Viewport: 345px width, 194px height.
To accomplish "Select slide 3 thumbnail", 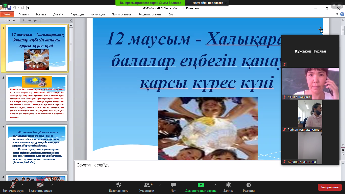I will (37, 148).
